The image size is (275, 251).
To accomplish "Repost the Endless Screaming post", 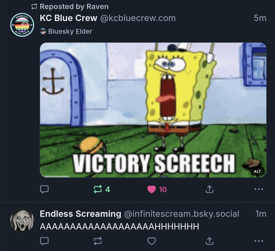I will tap(98, 241).
